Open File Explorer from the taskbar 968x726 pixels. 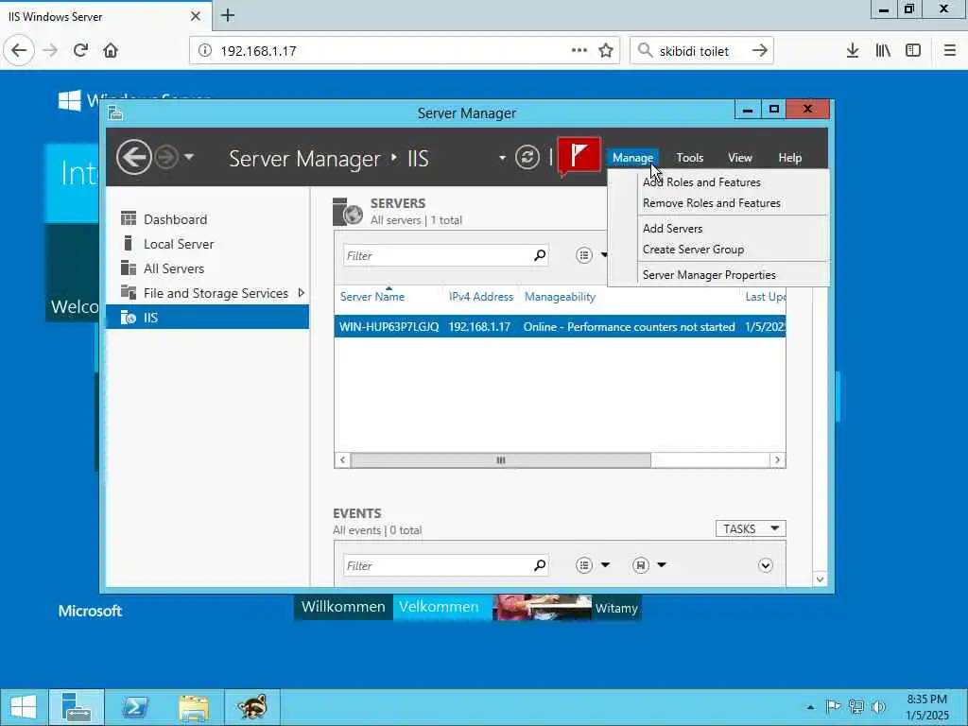click(193, 706)
